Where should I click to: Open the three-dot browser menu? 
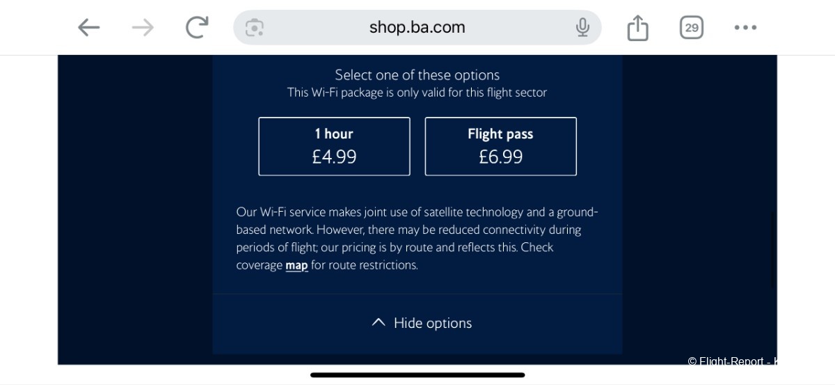pos(745,28)
